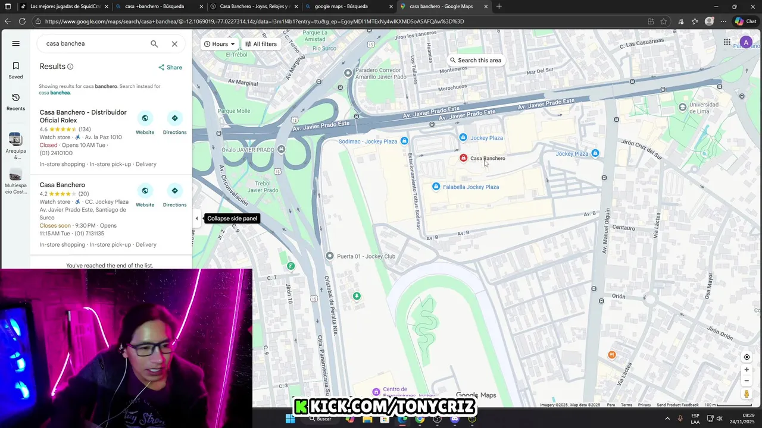Click Search this area button

(475, 60)
